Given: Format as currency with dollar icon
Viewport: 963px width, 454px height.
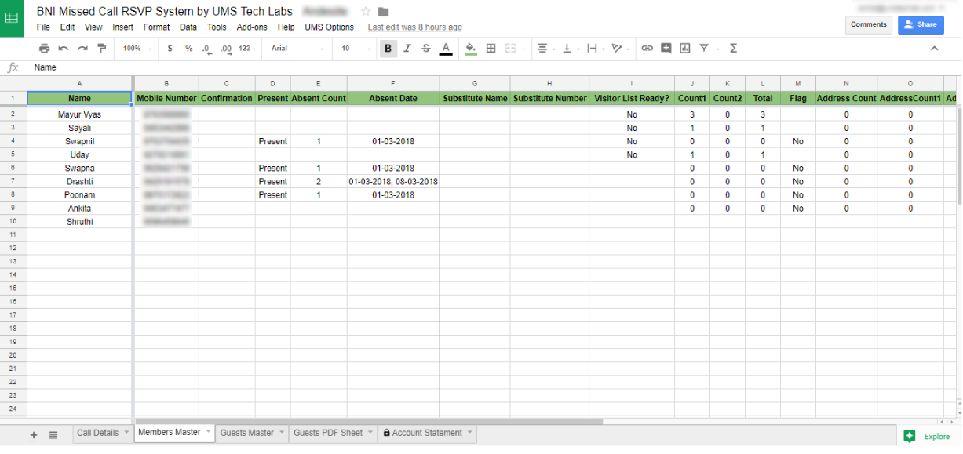Looking at the screenshot, I should click(170, 49).
